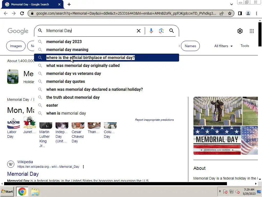Open the cemetery thumbnail beside Memorial Day heading

point(13,77)
